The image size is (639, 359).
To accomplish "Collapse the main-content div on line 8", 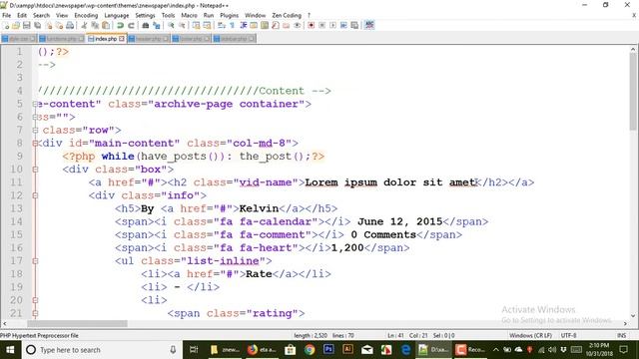I will click(36, 144).
